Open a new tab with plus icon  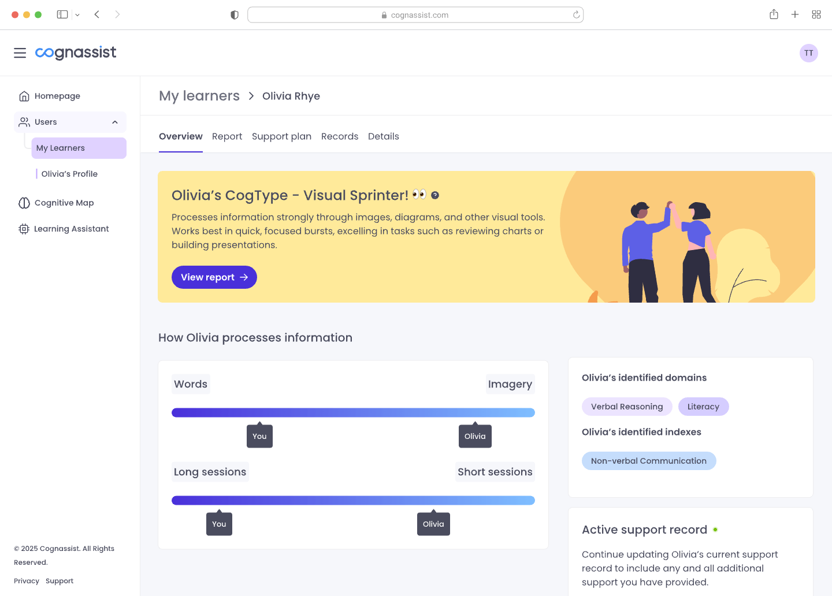coord(795,14)
